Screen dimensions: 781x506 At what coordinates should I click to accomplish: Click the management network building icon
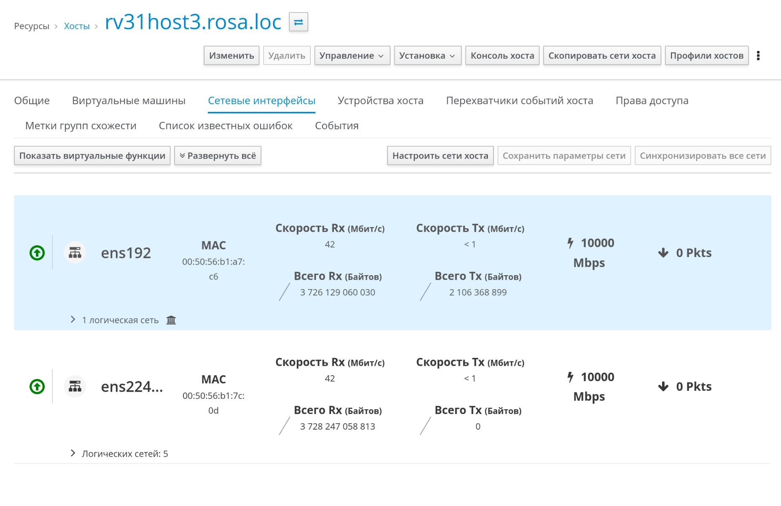(171, 320)
